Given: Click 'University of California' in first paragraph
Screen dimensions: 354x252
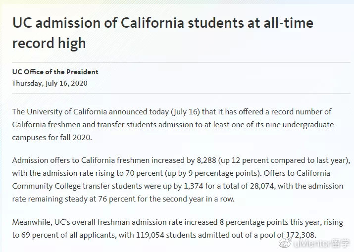Looking at the screenshot, I should tap(67, 112).
